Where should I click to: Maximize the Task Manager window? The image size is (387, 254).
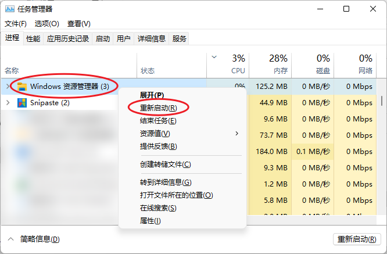pyautogui.click(x=346, y=9)
